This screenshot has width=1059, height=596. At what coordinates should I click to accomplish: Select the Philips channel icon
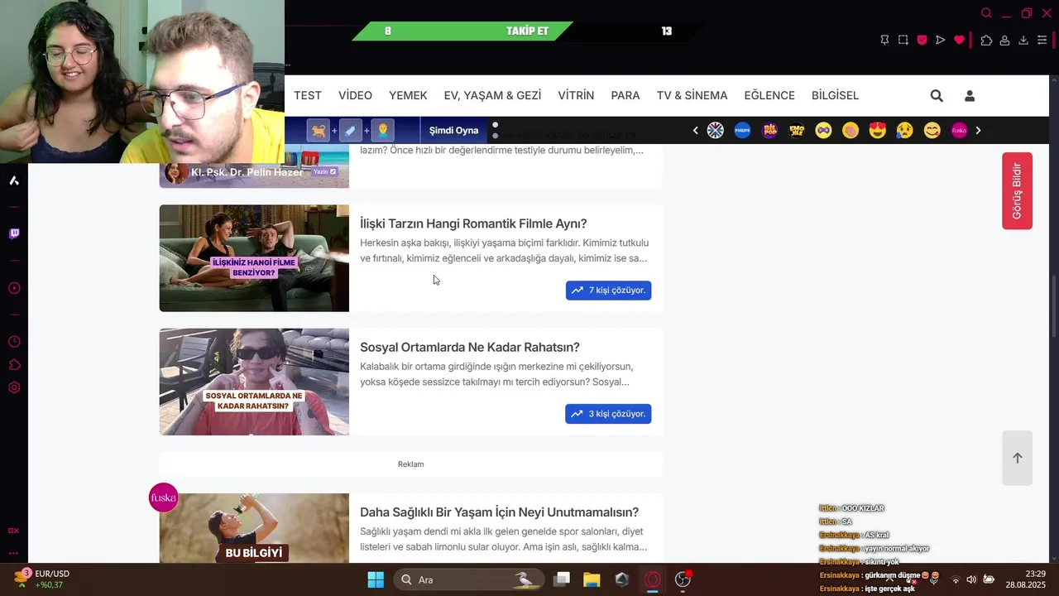click(743, 130)
